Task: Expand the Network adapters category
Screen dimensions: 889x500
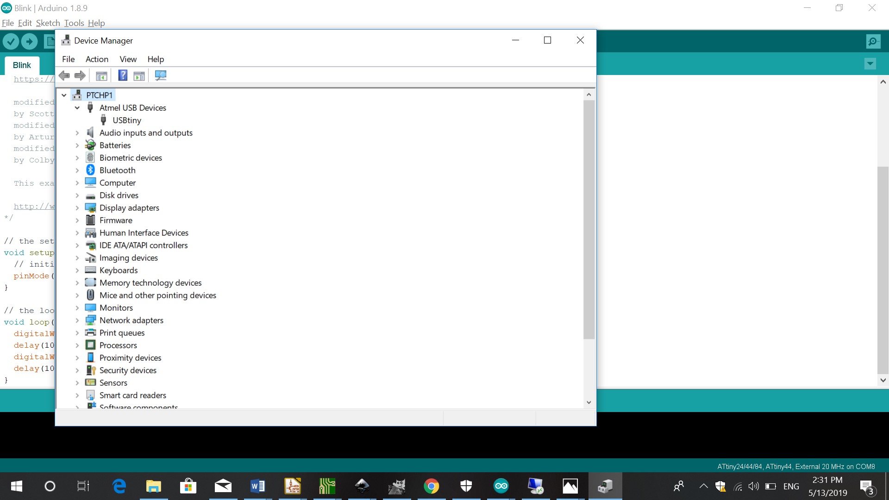Action: coord(77,320)
